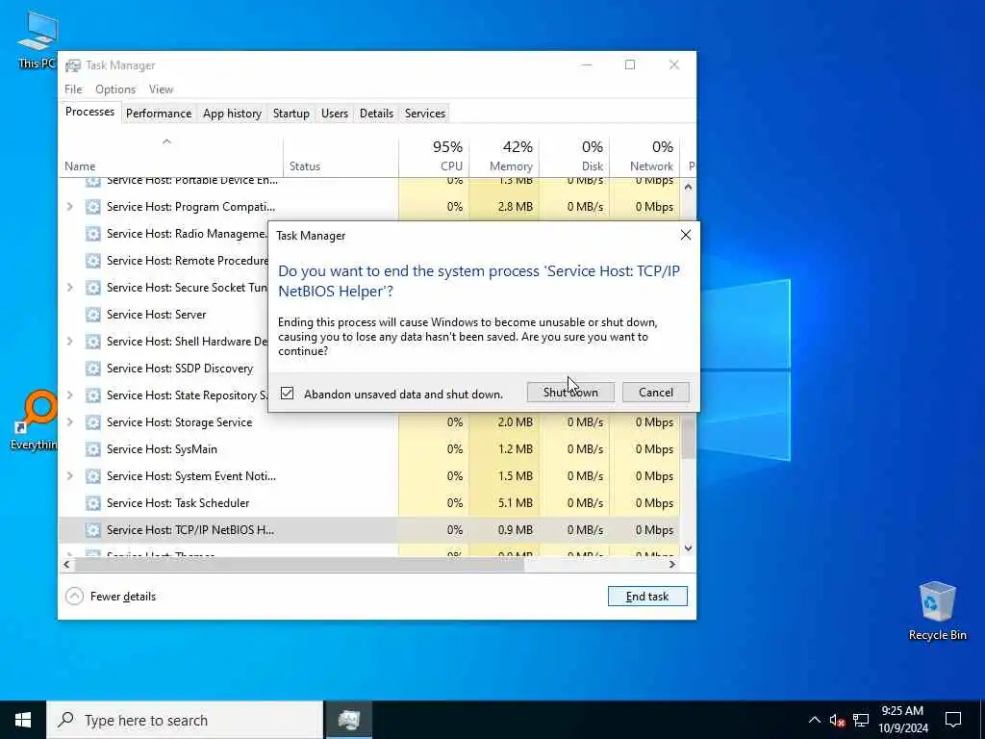Click gear icon of Service Host: Radio Management
The width and height of the screenshot is (985, 739).
click(93, 234)
